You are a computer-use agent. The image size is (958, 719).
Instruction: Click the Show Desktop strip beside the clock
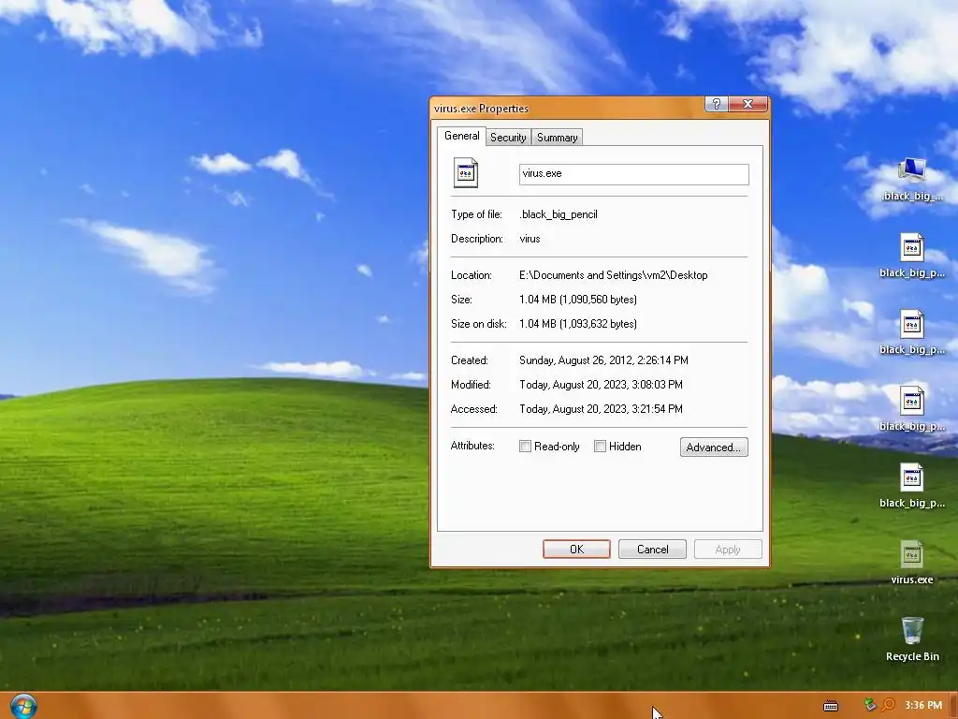tap(953, 706)
